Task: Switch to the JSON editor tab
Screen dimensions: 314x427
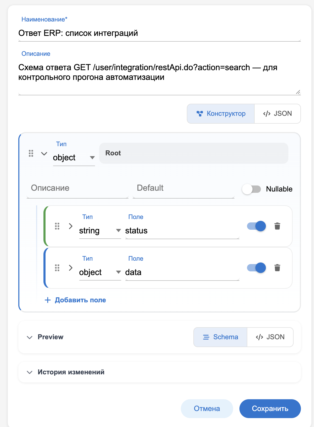Action: click(x=277, y=114)
